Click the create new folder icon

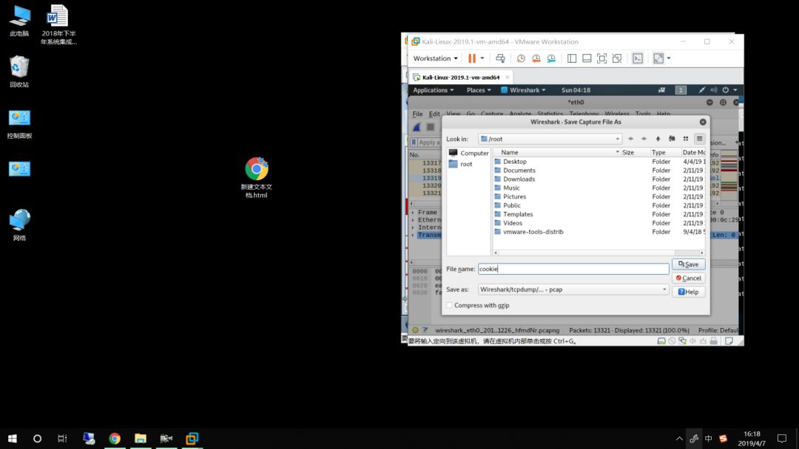(672, 139)
